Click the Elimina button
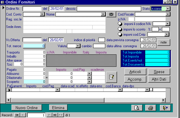The height and width of the screenshot is (118, 180). (x=58, y=108)
